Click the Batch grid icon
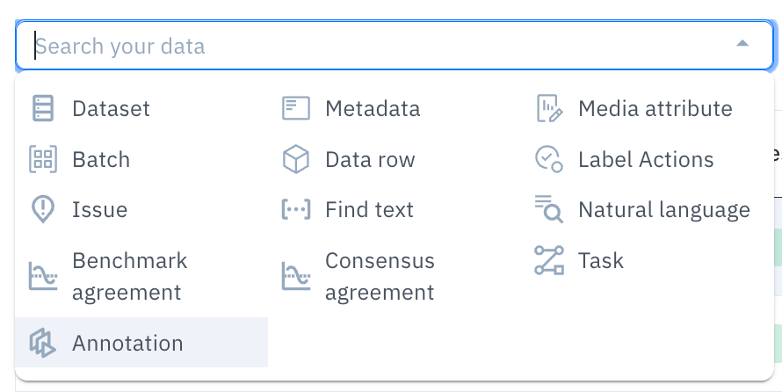This screenshot has width=782, height=392. [42, 160]
